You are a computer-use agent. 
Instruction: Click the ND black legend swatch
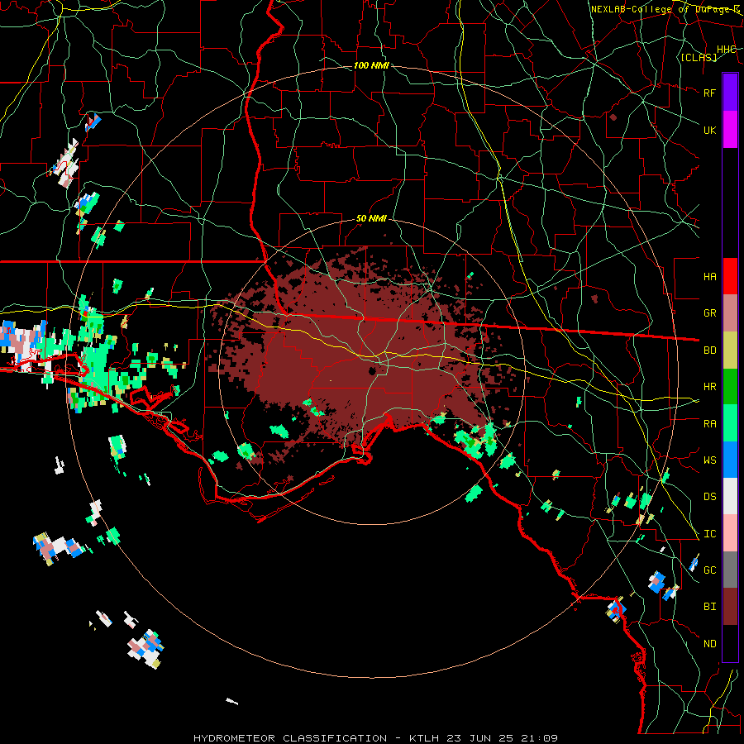click(x=730, y=643)
